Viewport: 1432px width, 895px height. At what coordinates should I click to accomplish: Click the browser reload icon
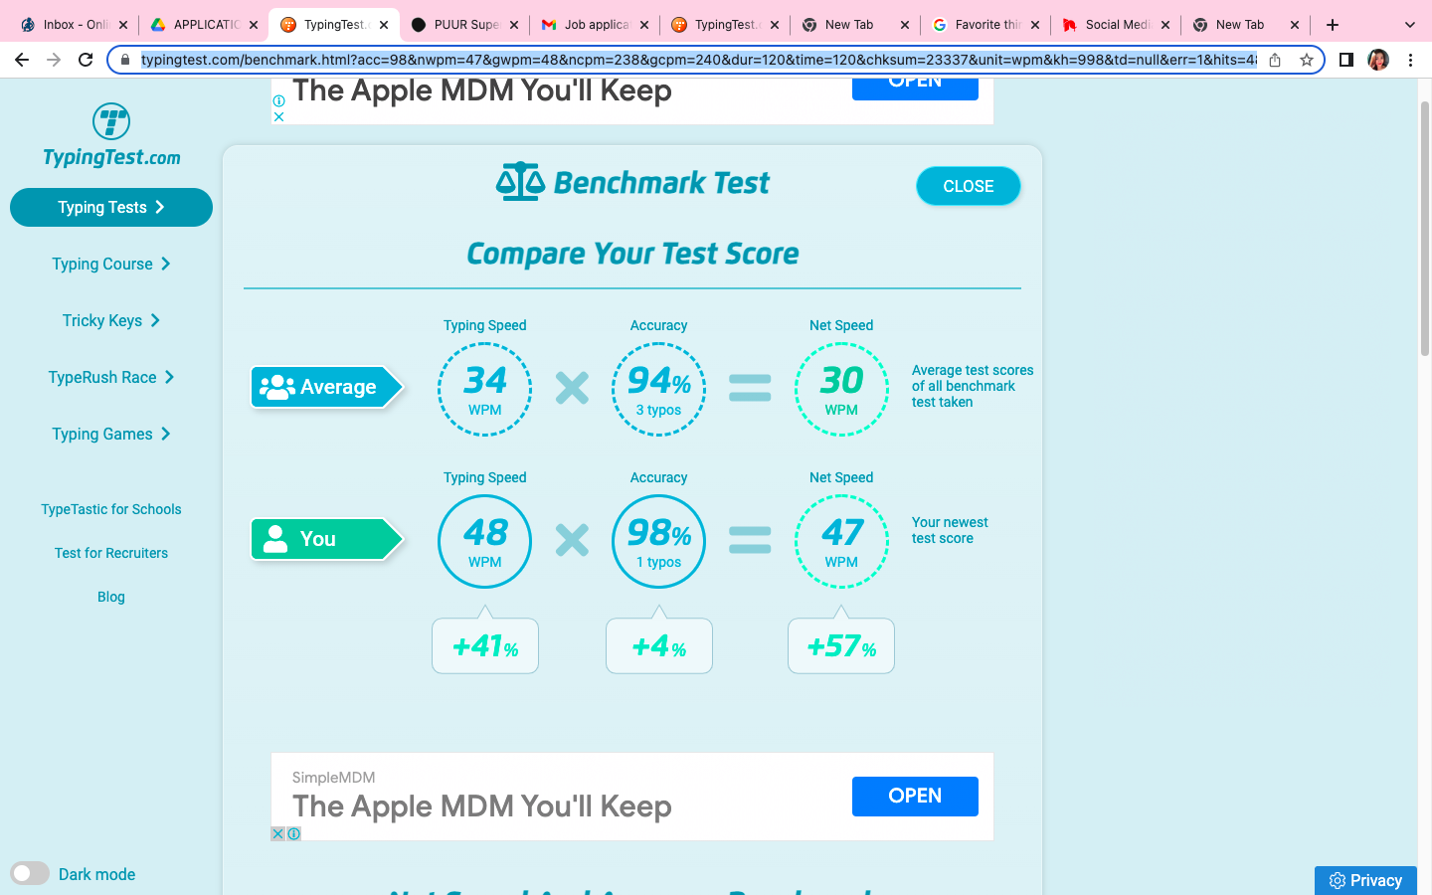pyautogui.click(x=85, y=60)
